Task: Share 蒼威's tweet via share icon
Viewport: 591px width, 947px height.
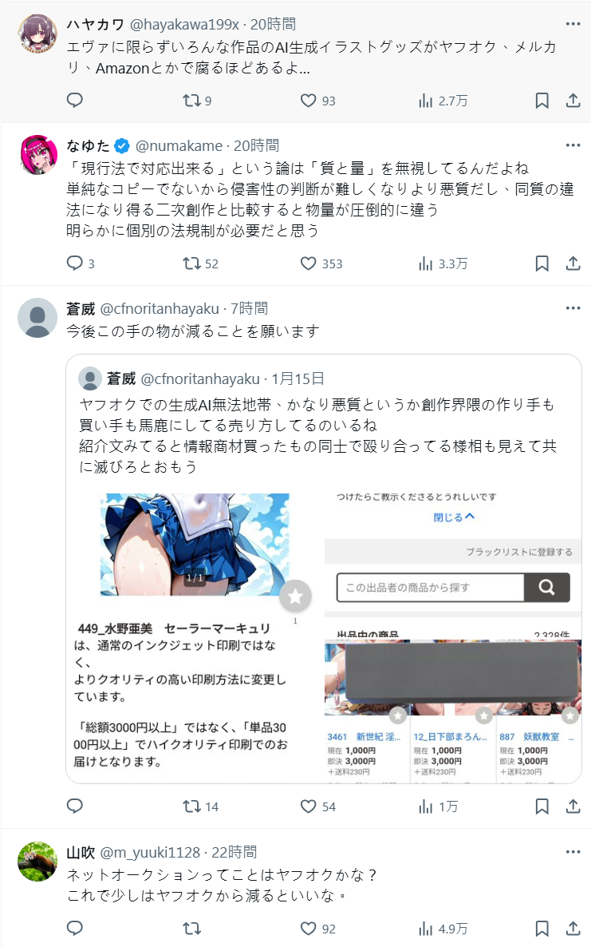Action: [573, 806]
